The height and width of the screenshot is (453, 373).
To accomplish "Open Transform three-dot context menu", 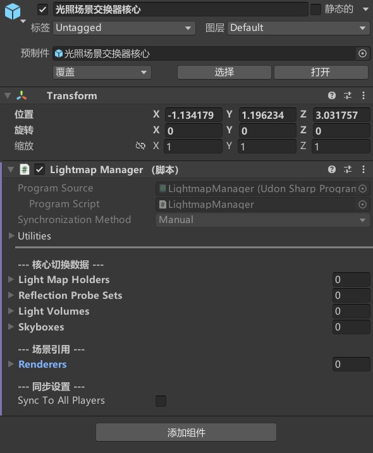I will coord(364,95).
